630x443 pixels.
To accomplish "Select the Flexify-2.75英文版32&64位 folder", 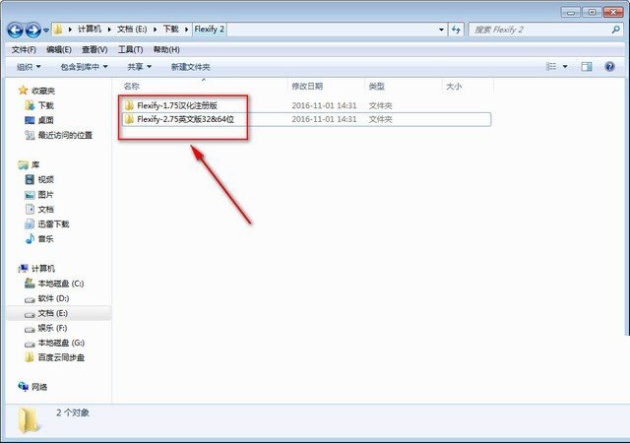I will point(185,119).
